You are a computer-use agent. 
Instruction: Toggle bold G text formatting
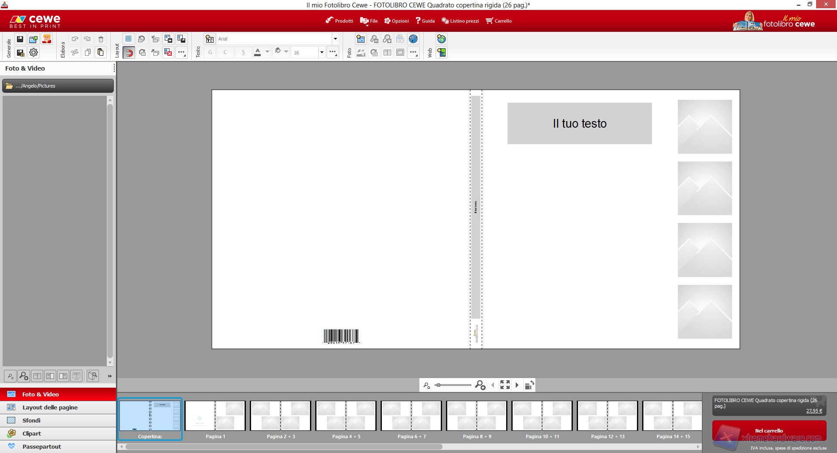210,53
